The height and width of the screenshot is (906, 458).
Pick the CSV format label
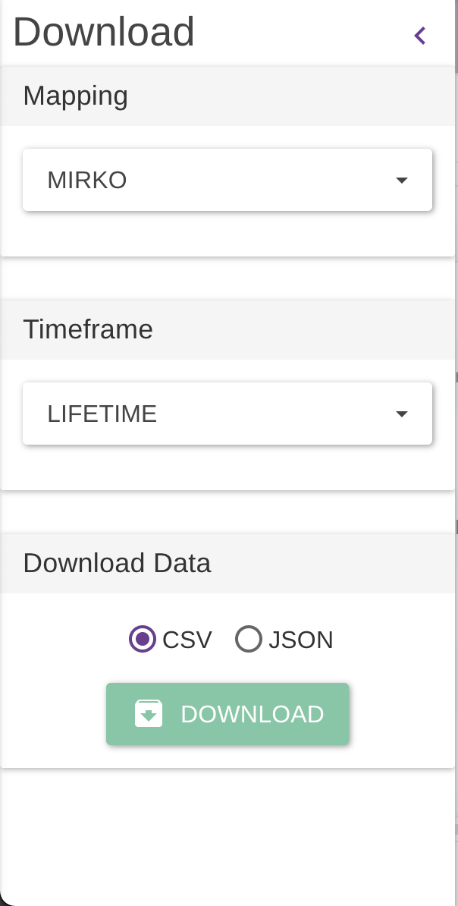tap(187, 640)
